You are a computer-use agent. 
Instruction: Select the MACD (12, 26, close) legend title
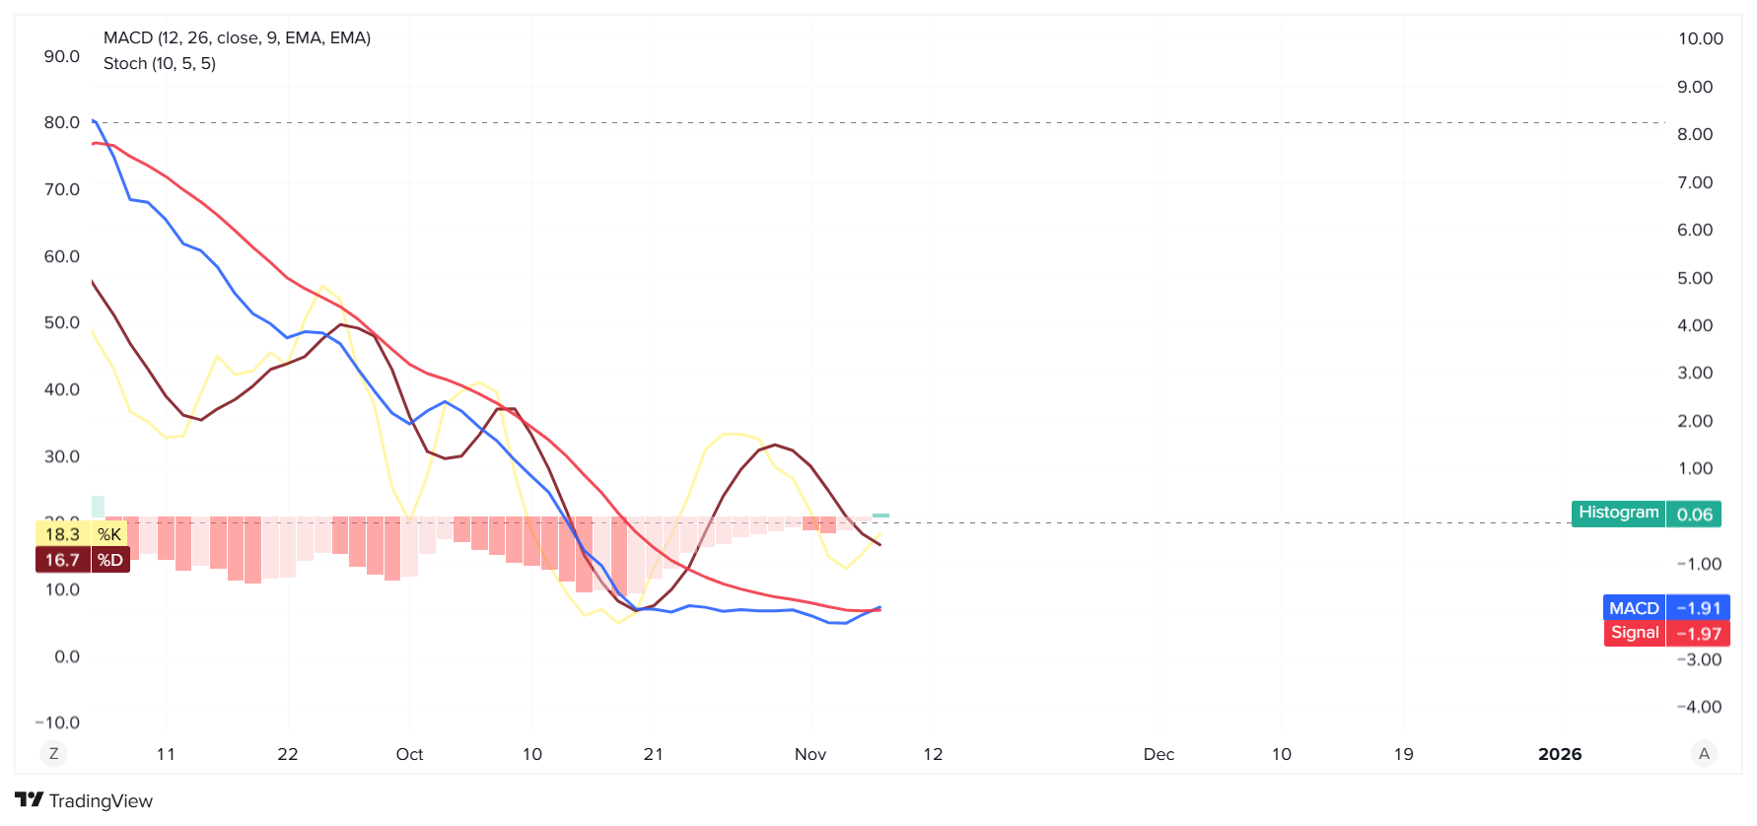(x=237, y=37)
